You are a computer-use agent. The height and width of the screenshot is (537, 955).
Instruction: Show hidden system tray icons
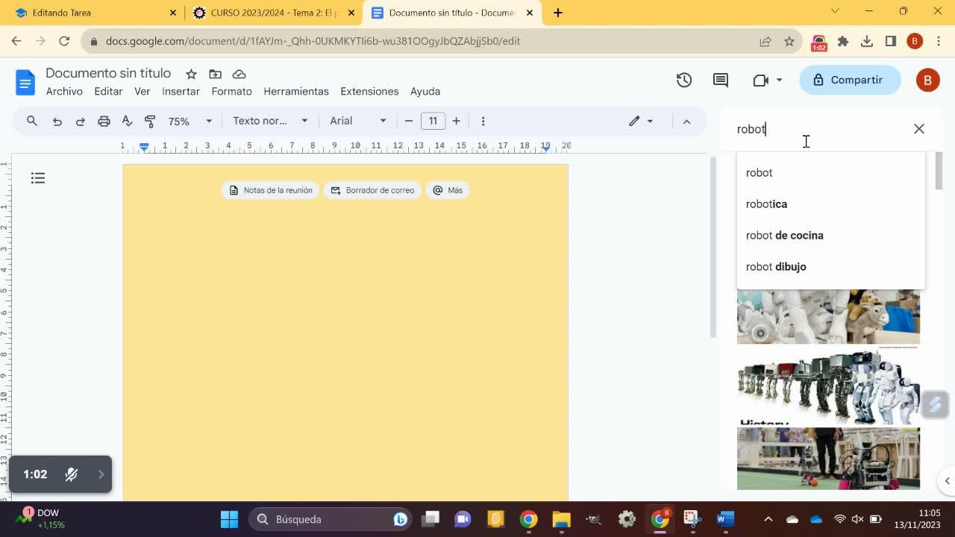tap(768, 519)
